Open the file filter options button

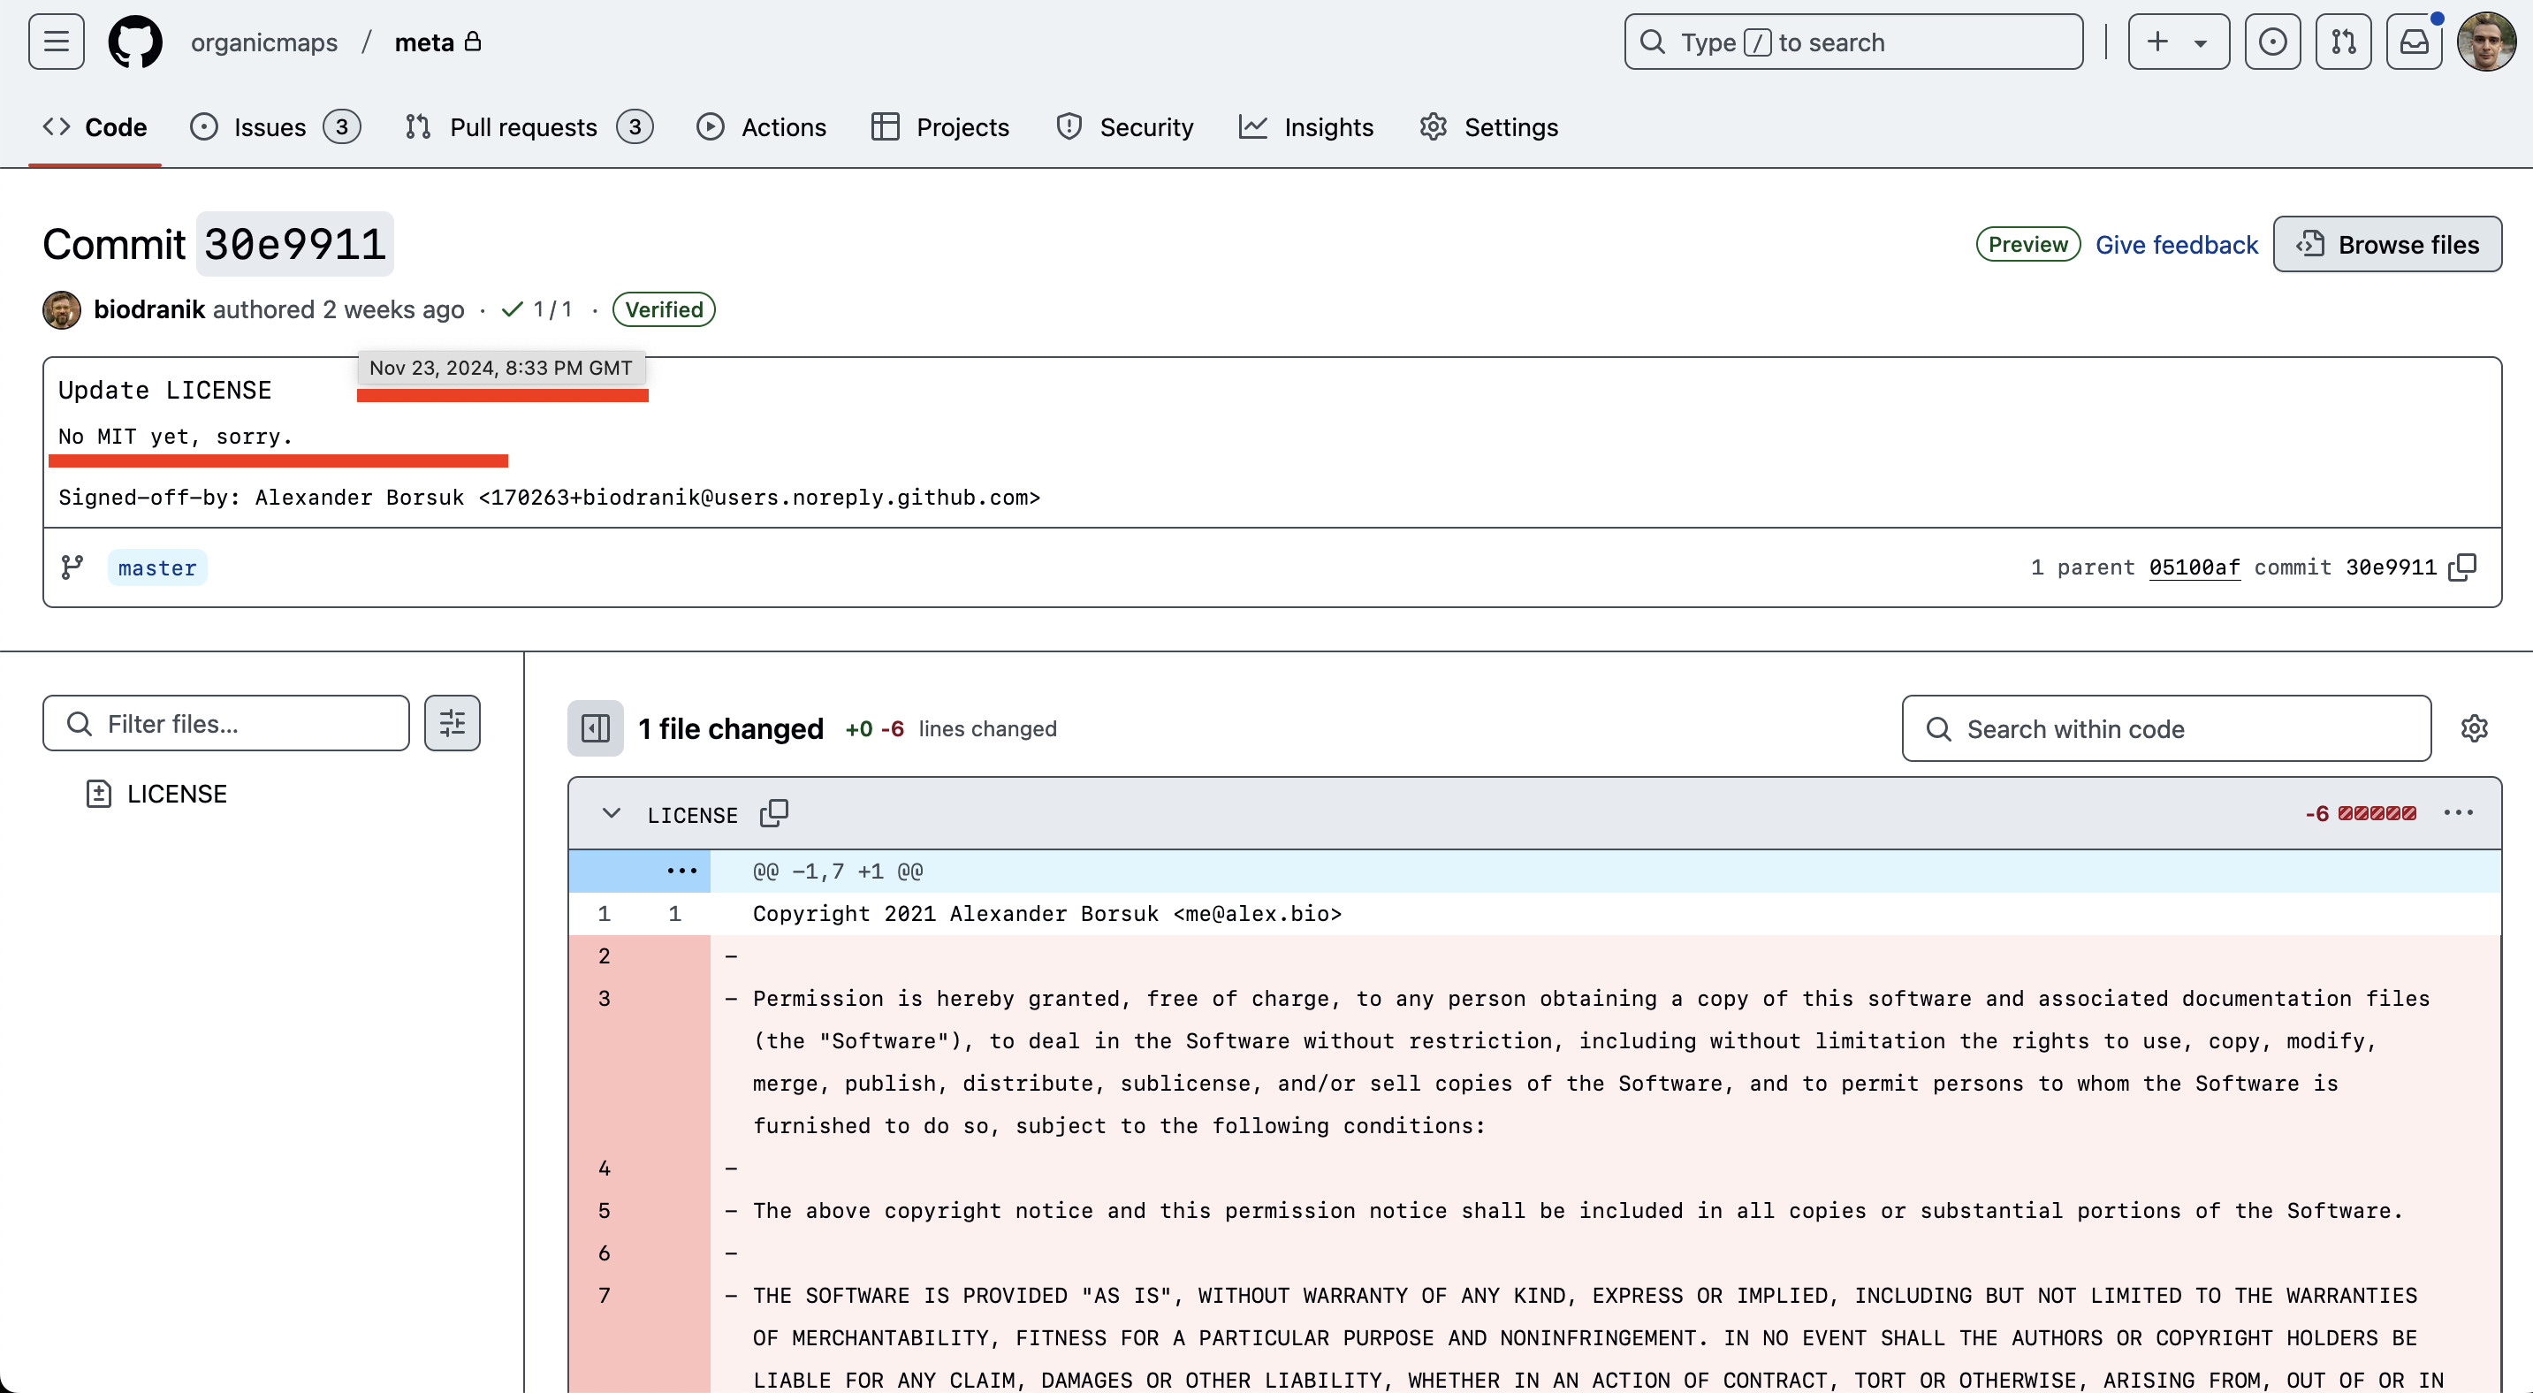tap(453, 724)
